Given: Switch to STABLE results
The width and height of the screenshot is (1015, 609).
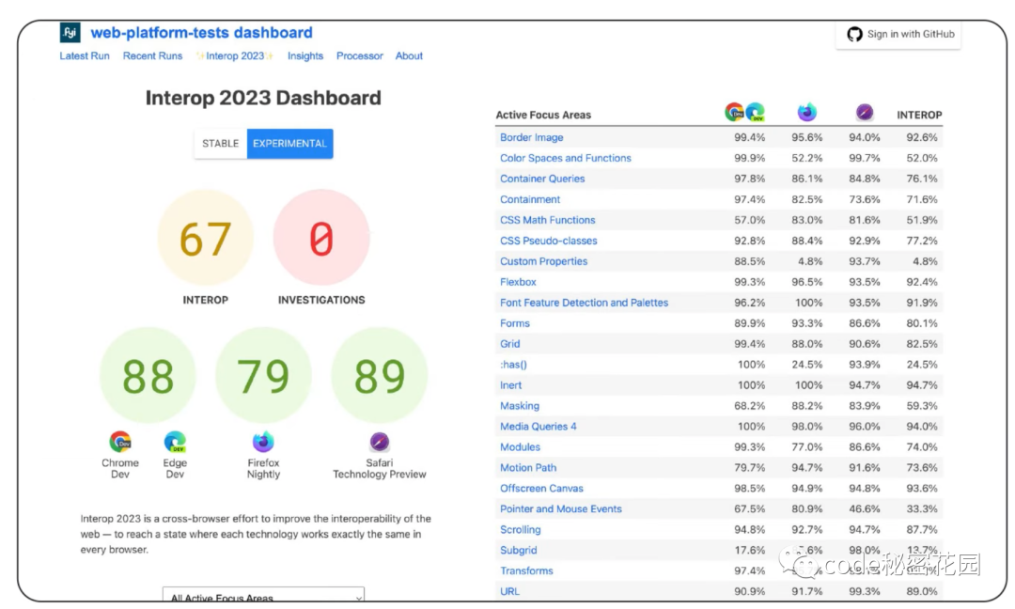Looking at the screenshot, I should (220, 144).
